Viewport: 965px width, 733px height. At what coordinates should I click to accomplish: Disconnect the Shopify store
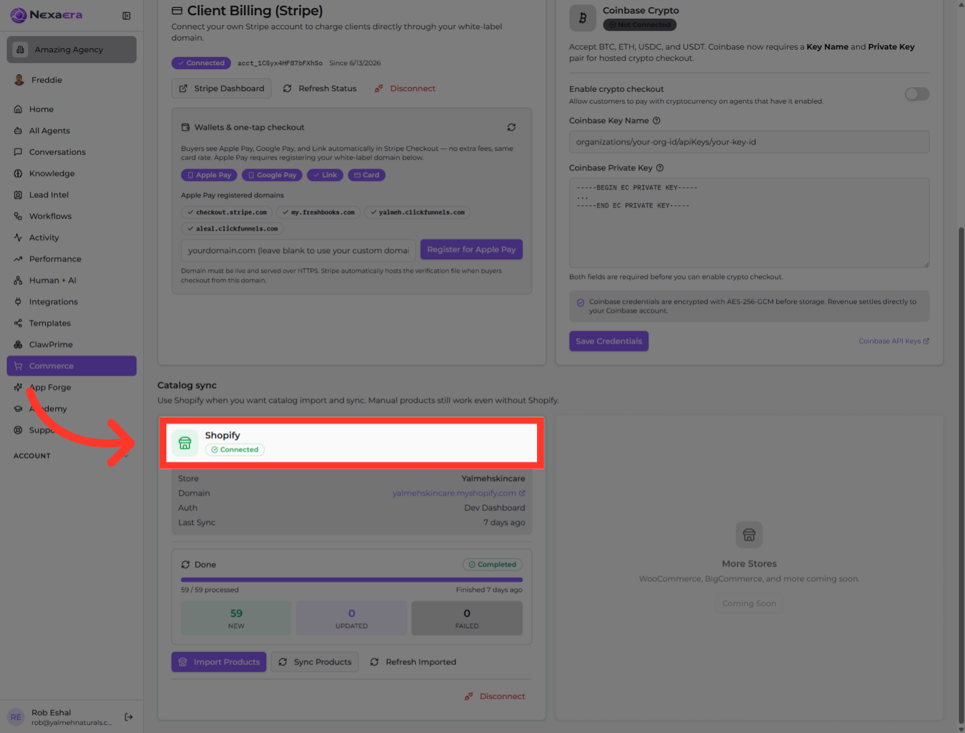[x=494, y=696]
